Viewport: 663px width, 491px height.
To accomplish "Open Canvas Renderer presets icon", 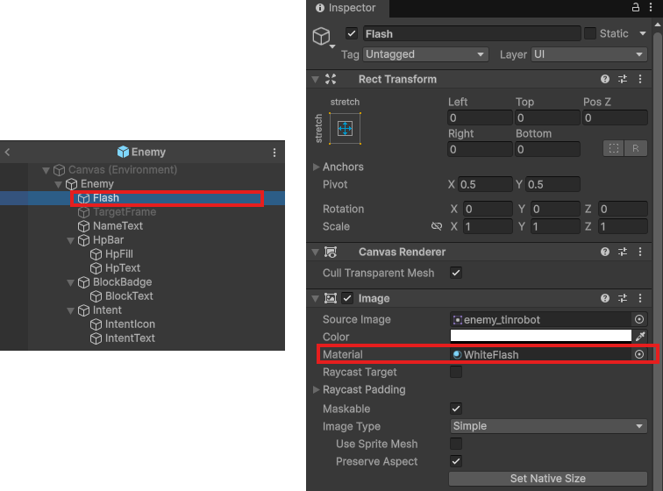I will [623, 252].
